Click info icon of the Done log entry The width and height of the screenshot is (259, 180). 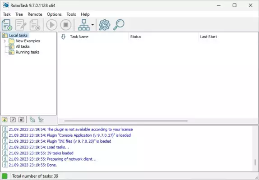[5, 165]
